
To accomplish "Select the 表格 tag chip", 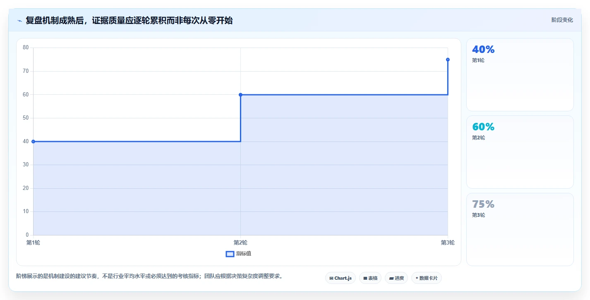I will [370, 278].
